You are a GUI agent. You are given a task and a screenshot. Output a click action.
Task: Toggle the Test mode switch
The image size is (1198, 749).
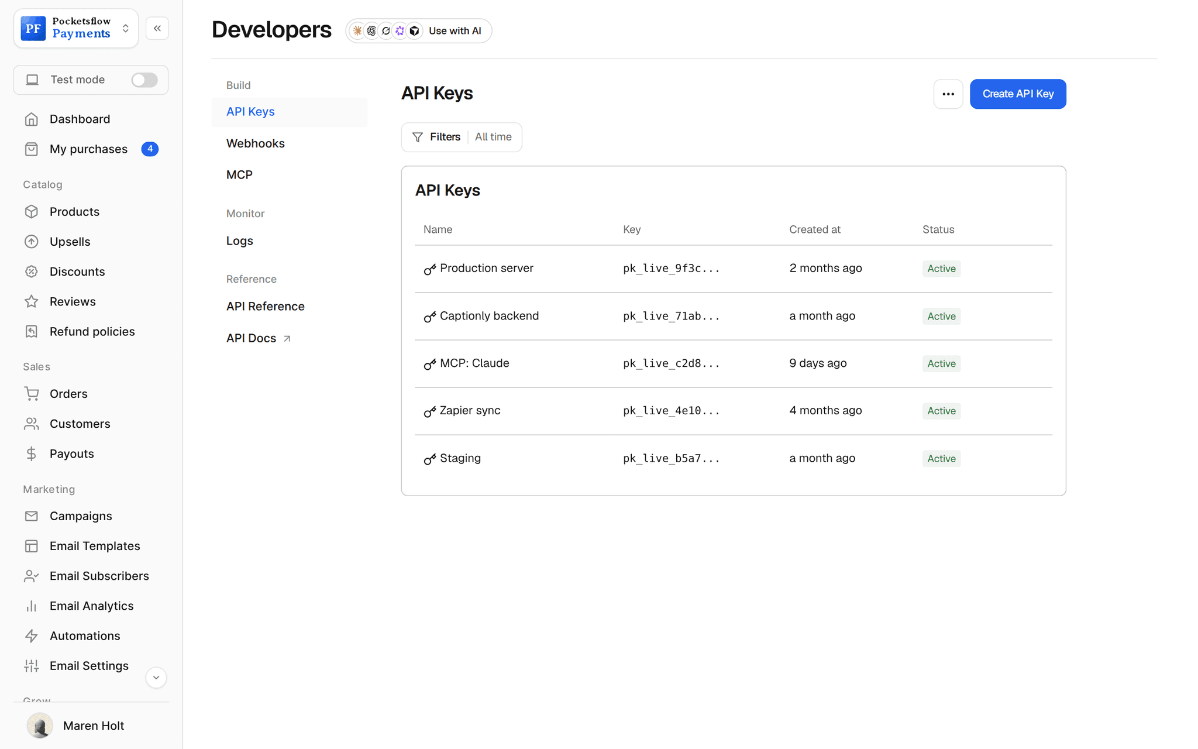(144, 80)
